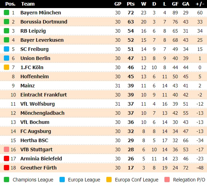
Task: Click the blue marker beside SC Freiburg
Action: click(x=6, y=49)
